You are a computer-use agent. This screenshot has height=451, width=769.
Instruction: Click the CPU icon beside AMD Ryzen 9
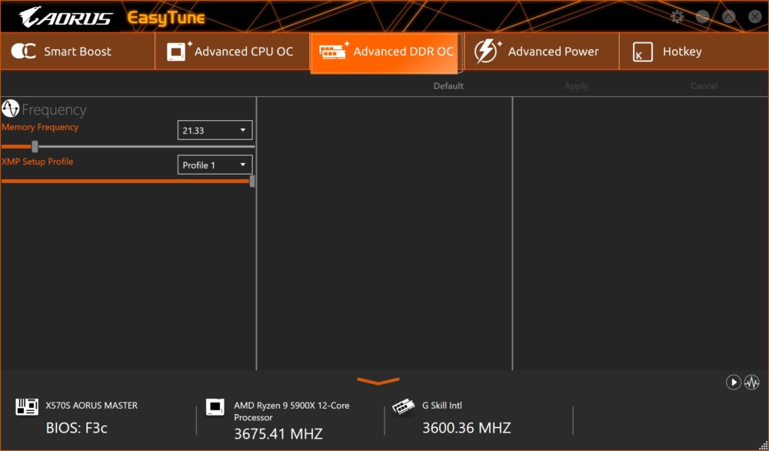pos(215,407)
